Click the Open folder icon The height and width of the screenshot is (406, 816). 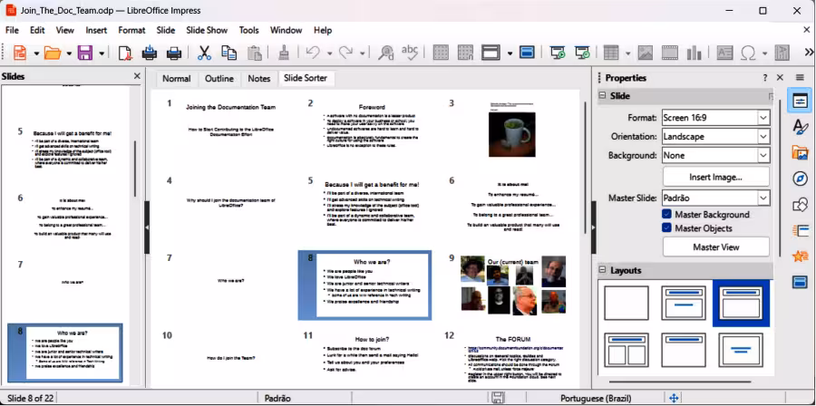point(53,53)
